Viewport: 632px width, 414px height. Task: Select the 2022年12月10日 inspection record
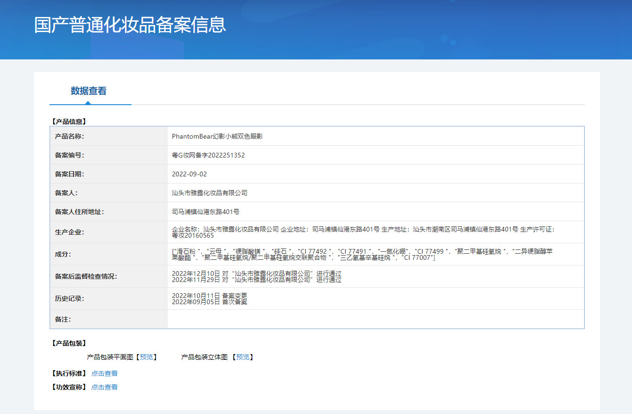[x=257, y=273]
